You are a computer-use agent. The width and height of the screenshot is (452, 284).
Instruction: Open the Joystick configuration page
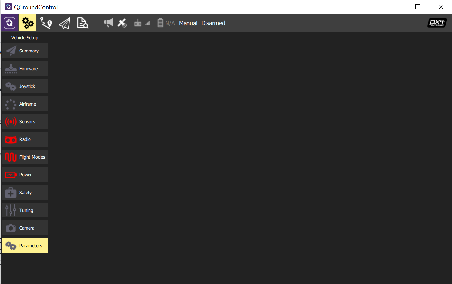click(25, 86)
